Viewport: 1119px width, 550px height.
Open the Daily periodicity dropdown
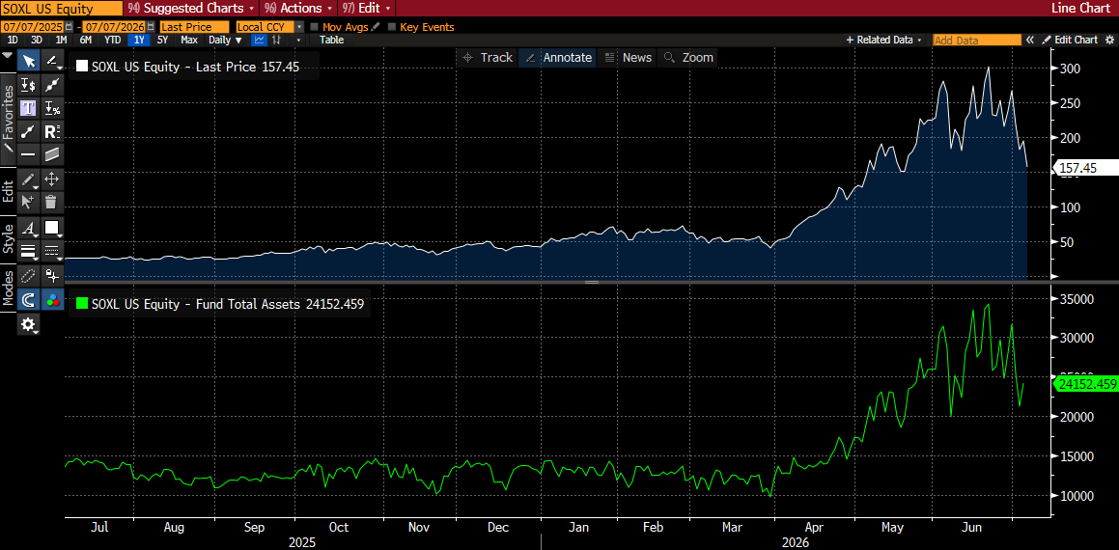tap(226, 40)
